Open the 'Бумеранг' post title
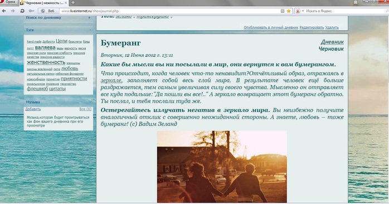The image size is (389, 204). pos(121,43)
